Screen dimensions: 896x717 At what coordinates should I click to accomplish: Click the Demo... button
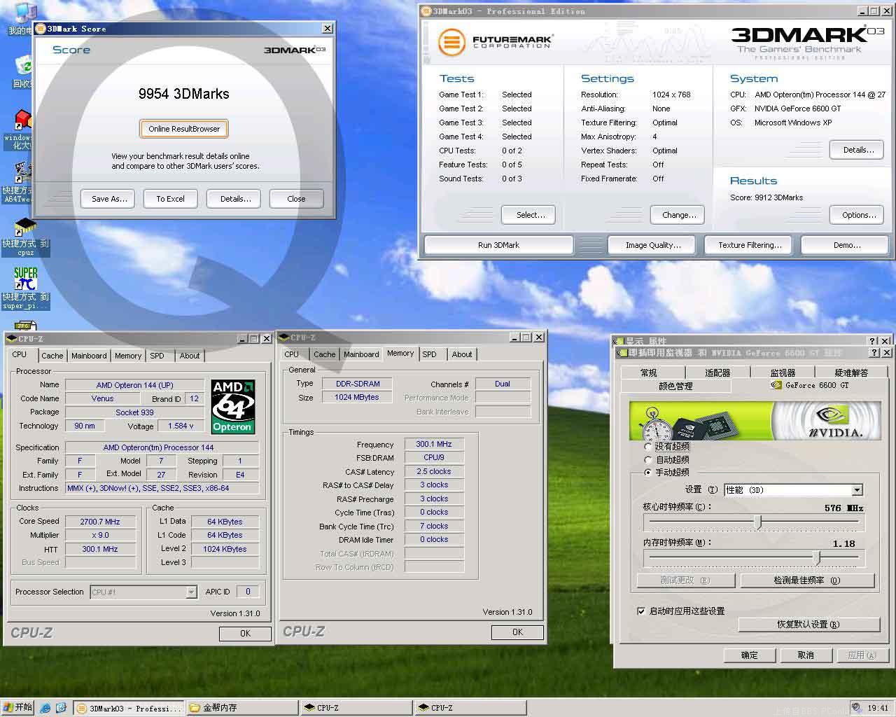(845, 245)
